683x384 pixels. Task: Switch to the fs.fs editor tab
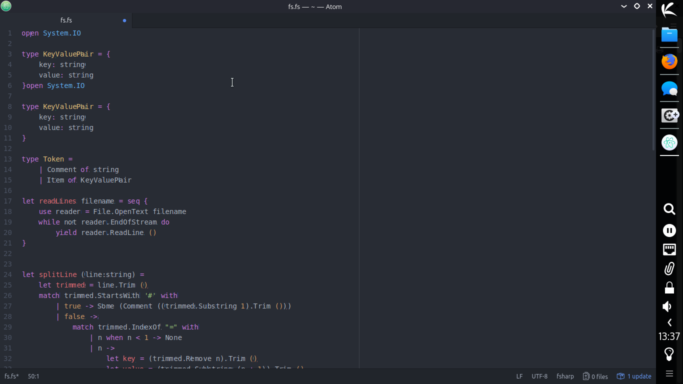click(66, 20)
